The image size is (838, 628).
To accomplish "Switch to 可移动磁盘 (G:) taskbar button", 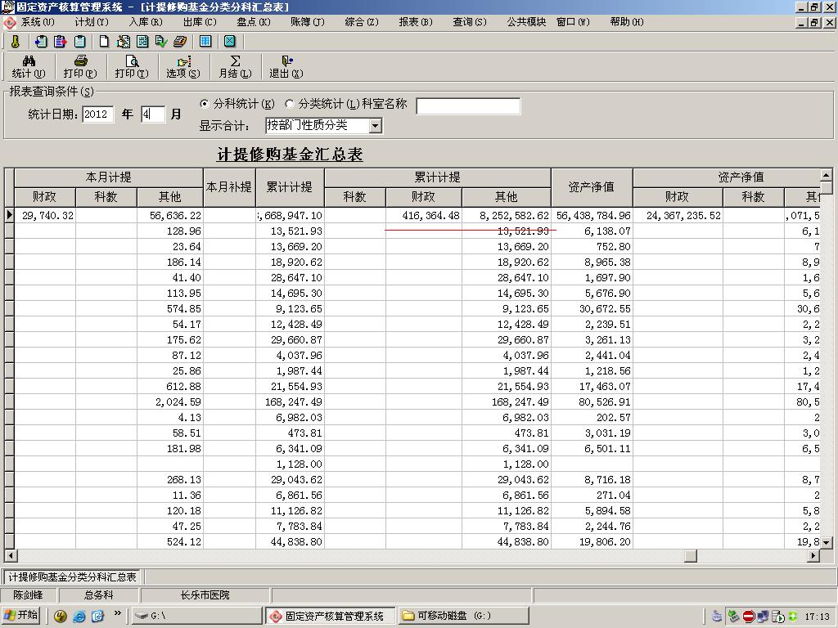I will (x=464, y=616).
